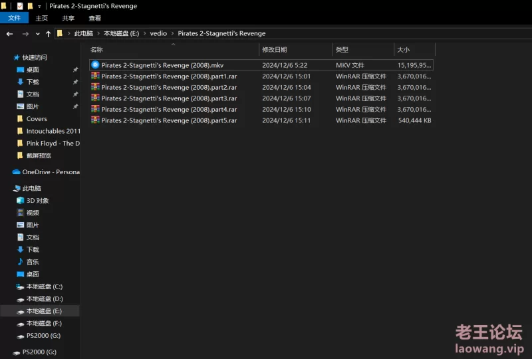
Task: Open pinned 桌面 under quick access
Action: [x=33, y=70]
